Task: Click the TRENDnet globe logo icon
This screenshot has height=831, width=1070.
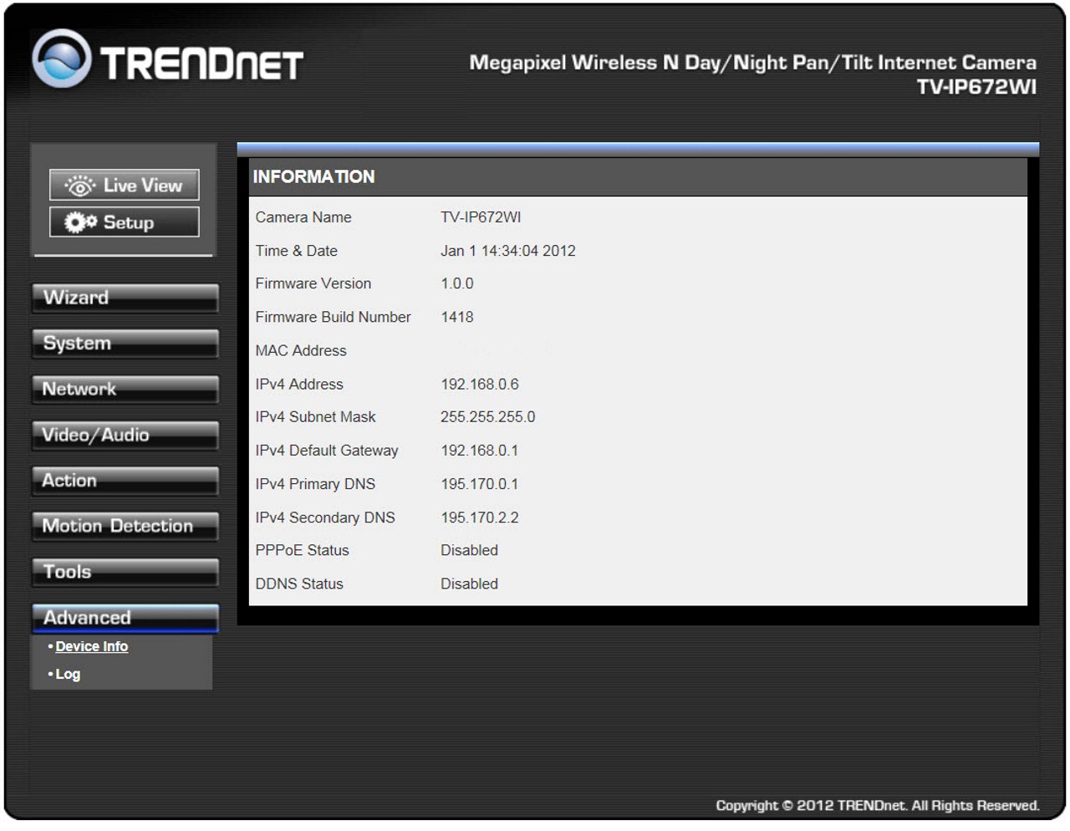Action: pos(61,59)
